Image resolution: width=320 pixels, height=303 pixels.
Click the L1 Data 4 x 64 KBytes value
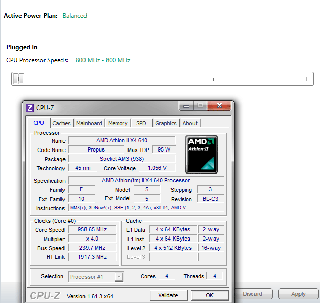coord(173,229)
